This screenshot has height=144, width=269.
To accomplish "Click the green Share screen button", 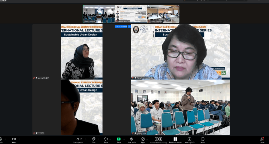I will (x=119, y=139).
